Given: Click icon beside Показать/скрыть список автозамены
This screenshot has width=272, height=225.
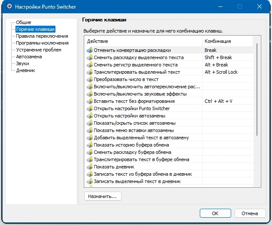Looking at the screenshot, I should tap(89, 123).
